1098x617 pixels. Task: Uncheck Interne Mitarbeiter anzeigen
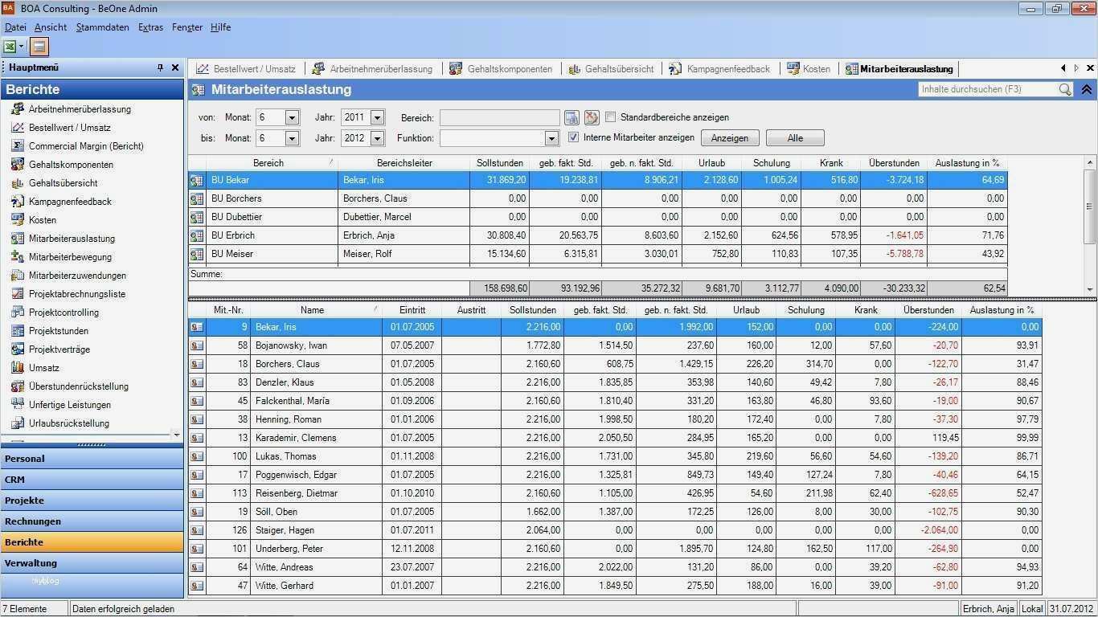(x=573, y=137)
